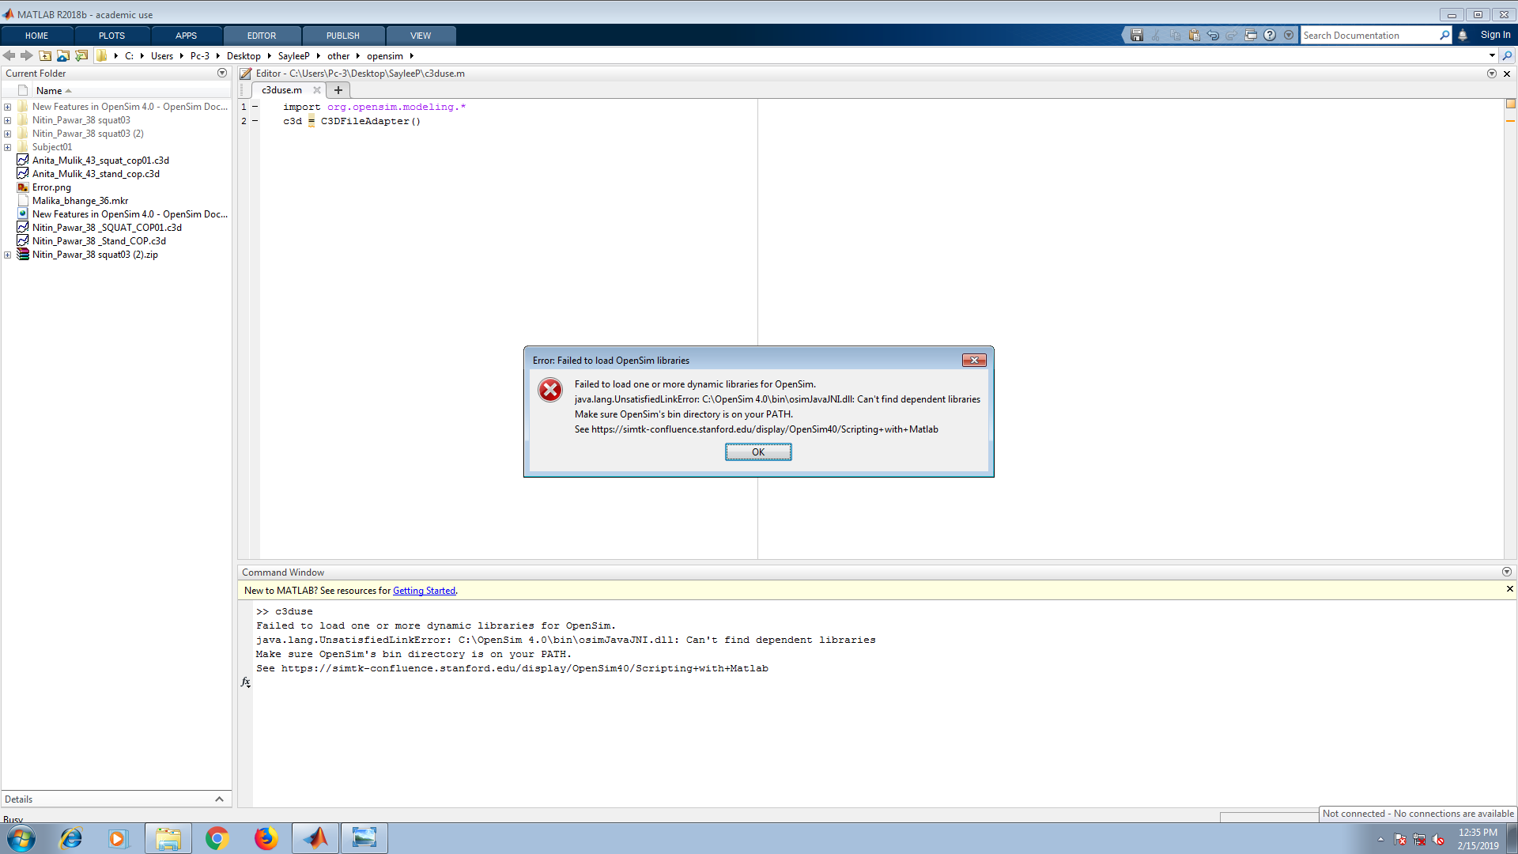Screen dimensions: 1518x854
Task: Click the Paste clipboard icon
Action: [x=1194, y=36]
